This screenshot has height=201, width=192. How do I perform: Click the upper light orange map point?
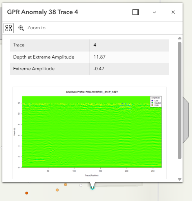tap(65, 185)
